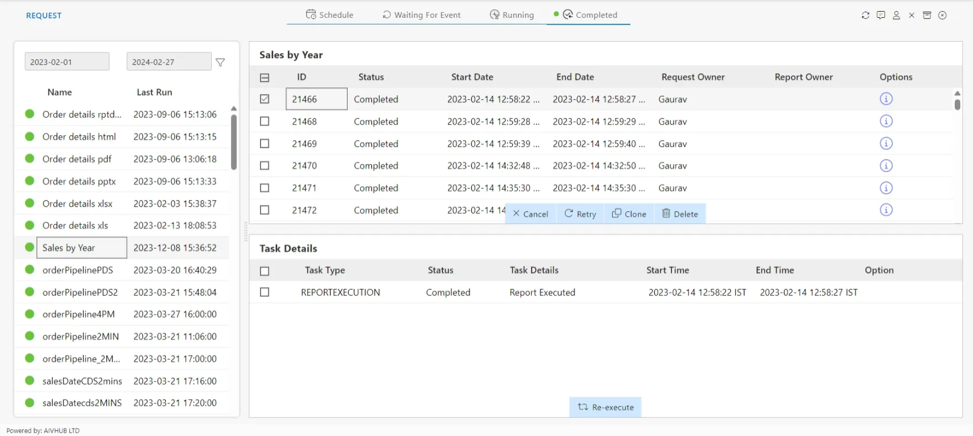
Task: Click the REQUEST heading link
Action: point(44,16)
